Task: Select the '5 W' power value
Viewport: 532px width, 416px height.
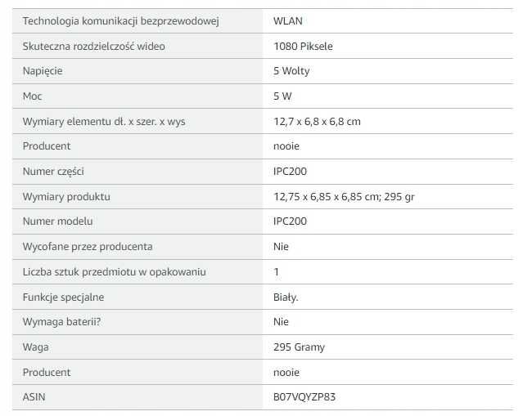Action: point(282,96)
